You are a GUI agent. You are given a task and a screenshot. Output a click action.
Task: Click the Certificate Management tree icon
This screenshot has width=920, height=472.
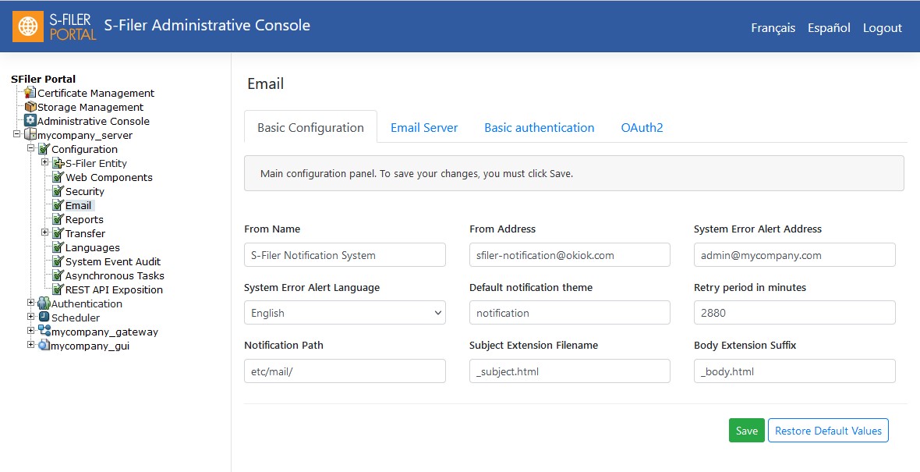pyautogui.click(x=30, y=93)
